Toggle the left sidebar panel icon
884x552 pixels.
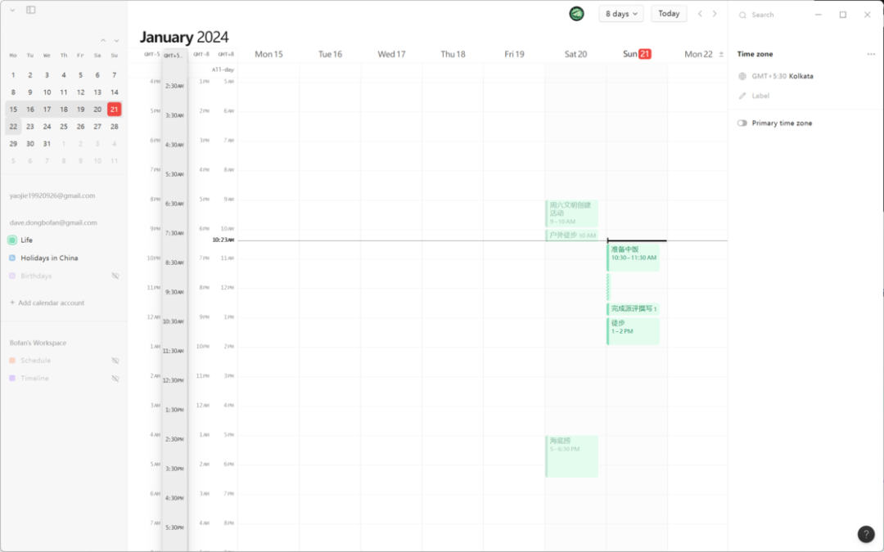31,10
